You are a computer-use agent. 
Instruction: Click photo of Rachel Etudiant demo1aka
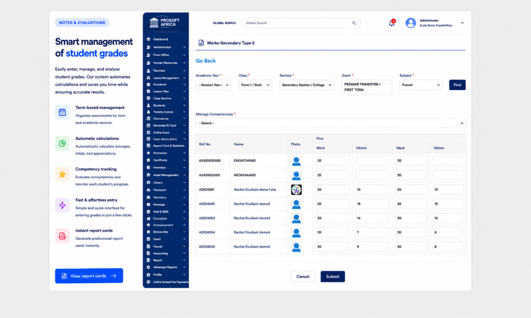296,190
